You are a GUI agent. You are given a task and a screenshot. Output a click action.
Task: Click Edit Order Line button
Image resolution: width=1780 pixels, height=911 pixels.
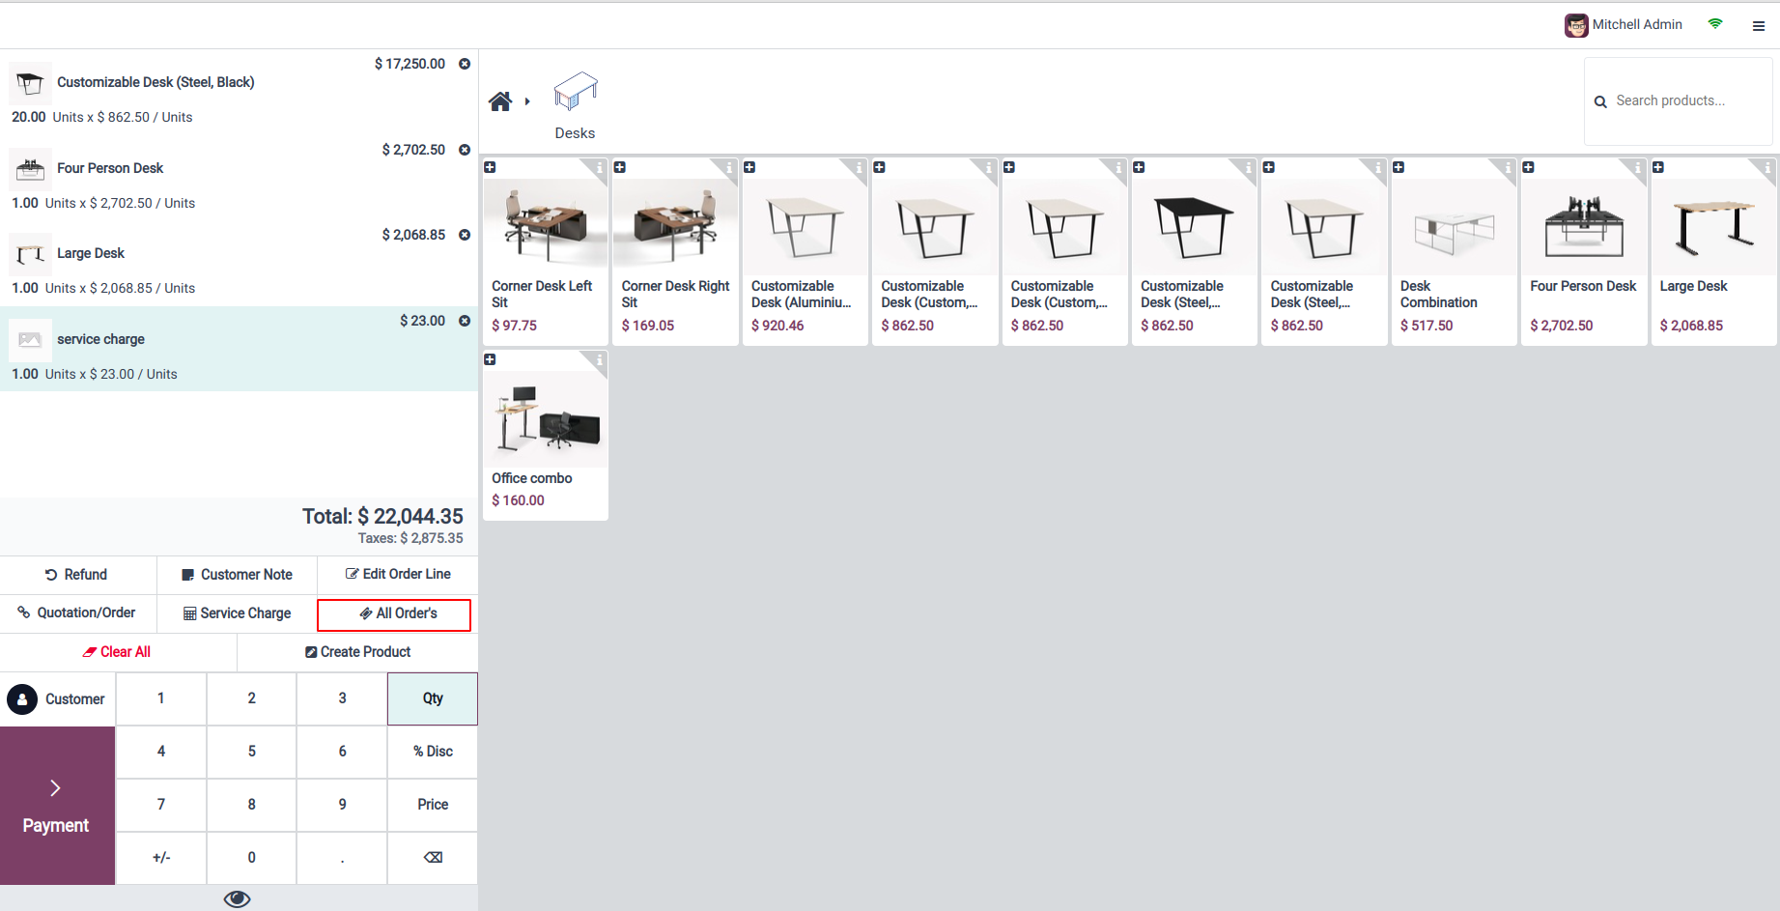398,575
